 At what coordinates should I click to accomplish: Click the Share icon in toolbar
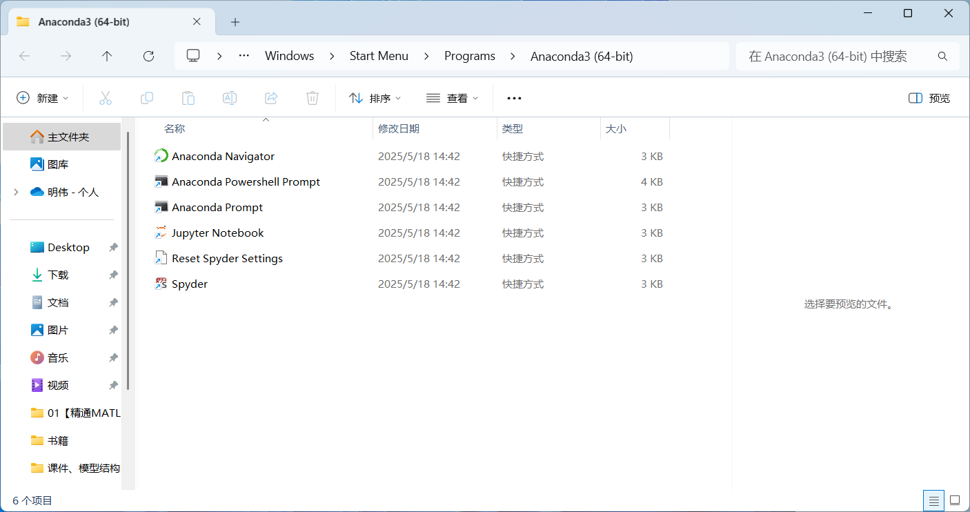(x=271, y=98)
